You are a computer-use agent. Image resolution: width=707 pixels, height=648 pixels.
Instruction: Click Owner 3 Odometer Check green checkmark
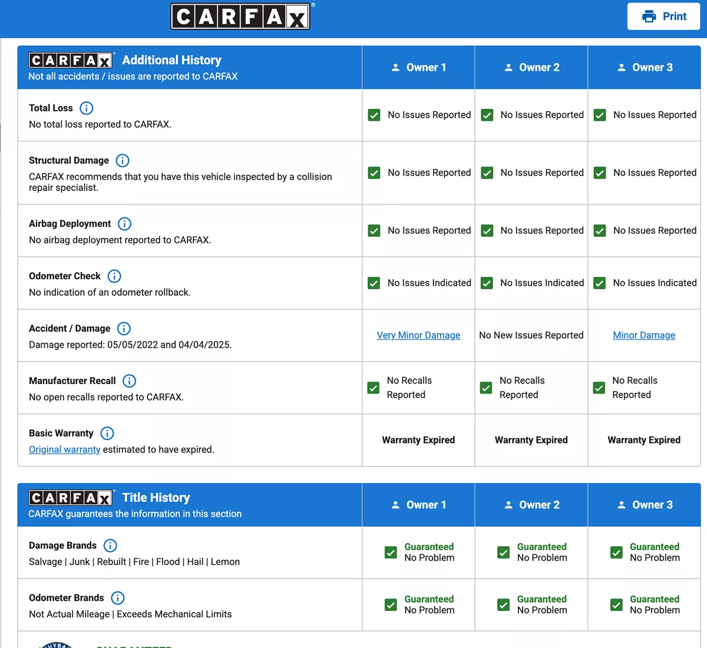[x=599, y=283]
